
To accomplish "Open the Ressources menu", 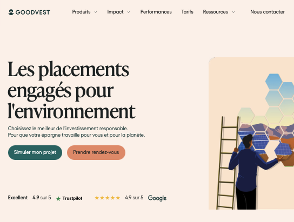I will click(x=216, y=12).
